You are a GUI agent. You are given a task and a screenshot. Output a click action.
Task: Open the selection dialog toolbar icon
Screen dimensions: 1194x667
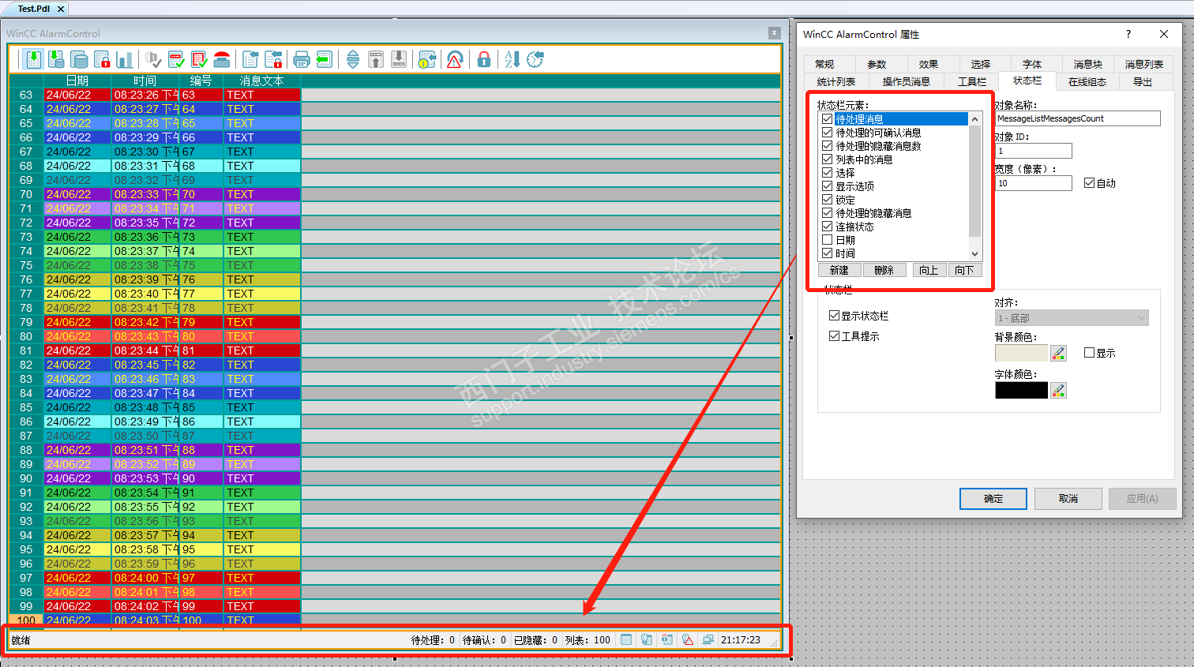pos(250,59)
